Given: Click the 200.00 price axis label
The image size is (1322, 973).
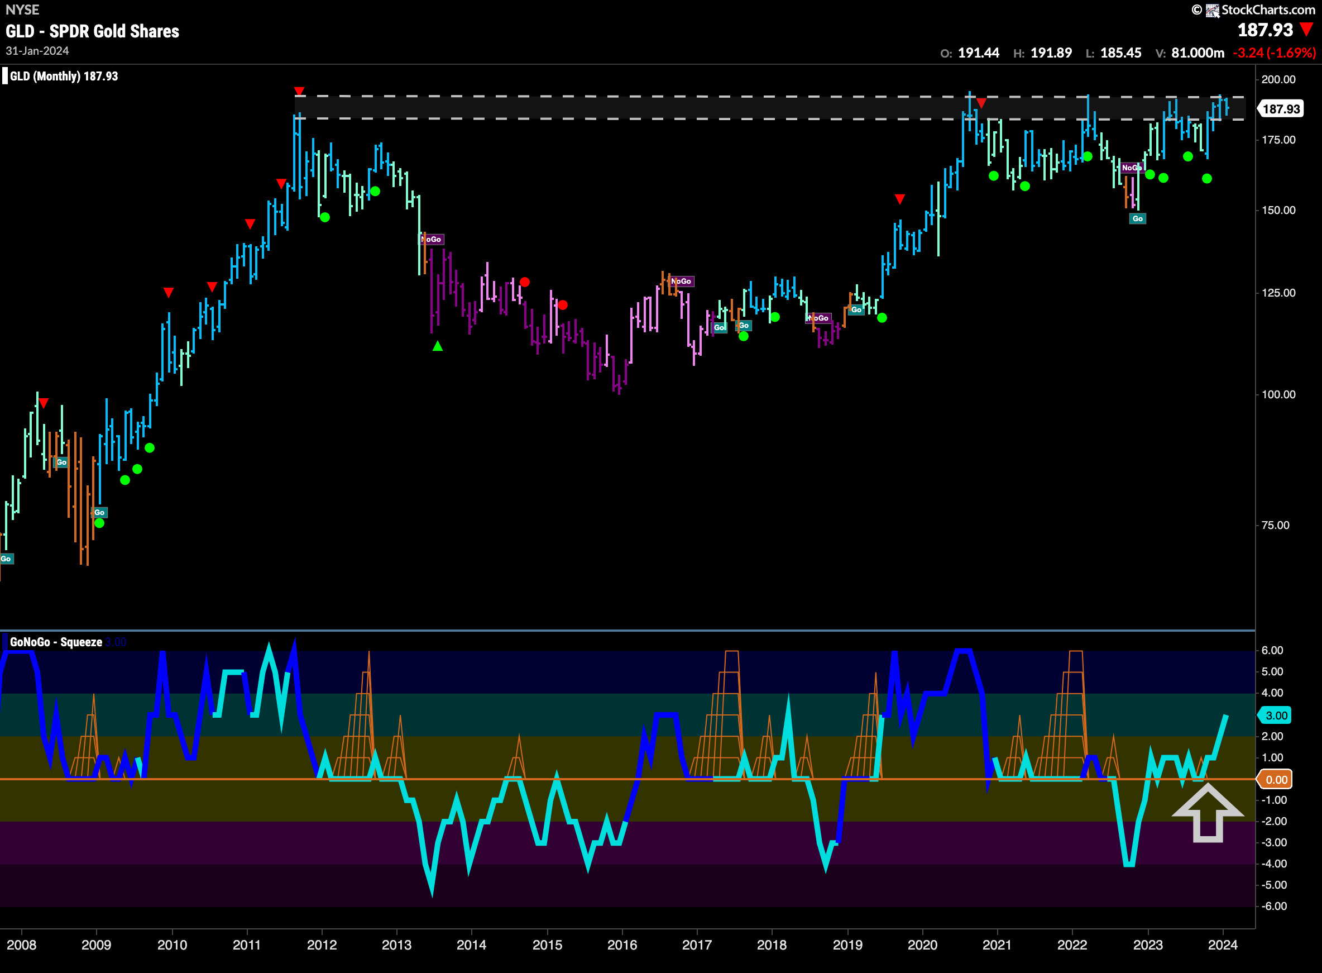Looking at the screenshot, I should point(1278,79).
